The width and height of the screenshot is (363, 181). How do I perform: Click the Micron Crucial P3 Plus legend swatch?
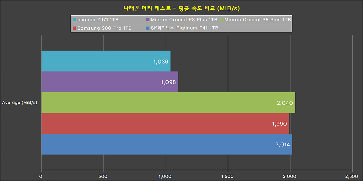point(148,20)
